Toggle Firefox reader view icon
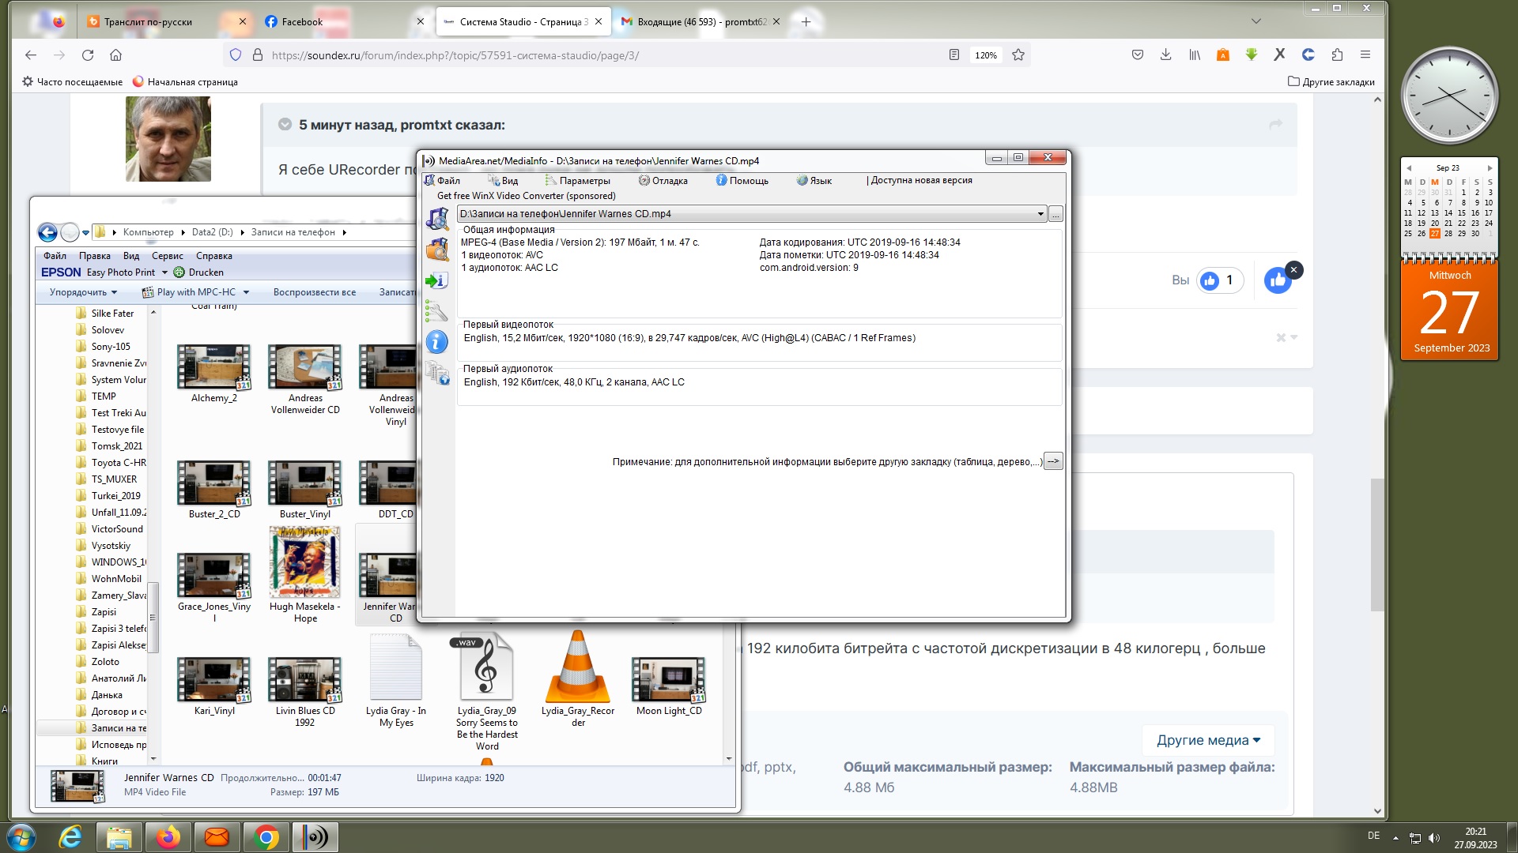This screenshot has width=1518, height=853. click(x=954, y=55)
